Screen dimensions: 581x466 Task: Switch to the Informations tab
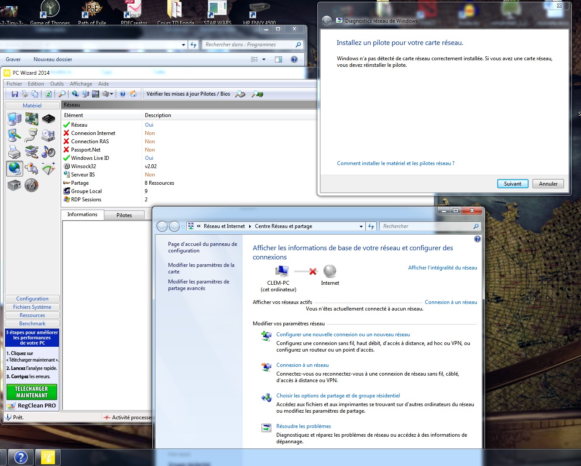pos(83,214)
